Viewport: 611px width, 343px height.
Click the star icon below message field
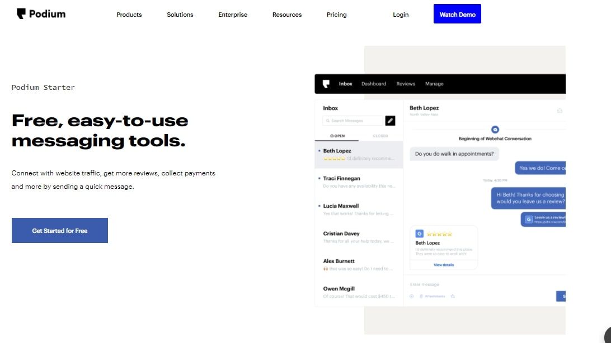453,296
